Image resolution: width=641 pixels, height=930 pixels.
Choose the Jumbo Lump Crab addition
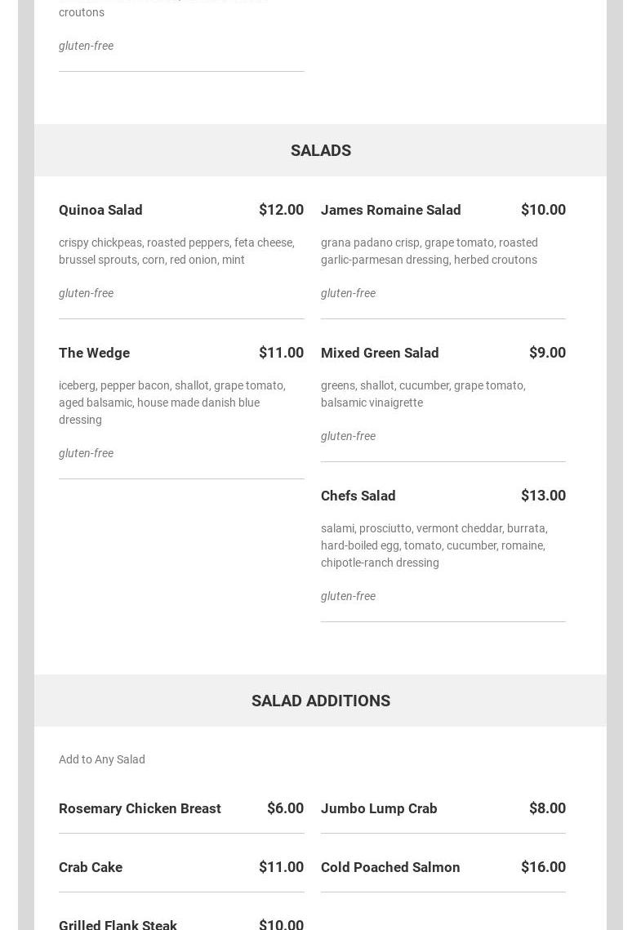tap(379, 808)
